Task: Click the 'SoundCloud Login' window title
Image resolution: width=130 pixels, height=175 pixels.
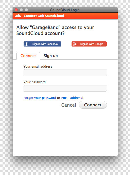Action: pyautogui.click(x=65, y=10)
